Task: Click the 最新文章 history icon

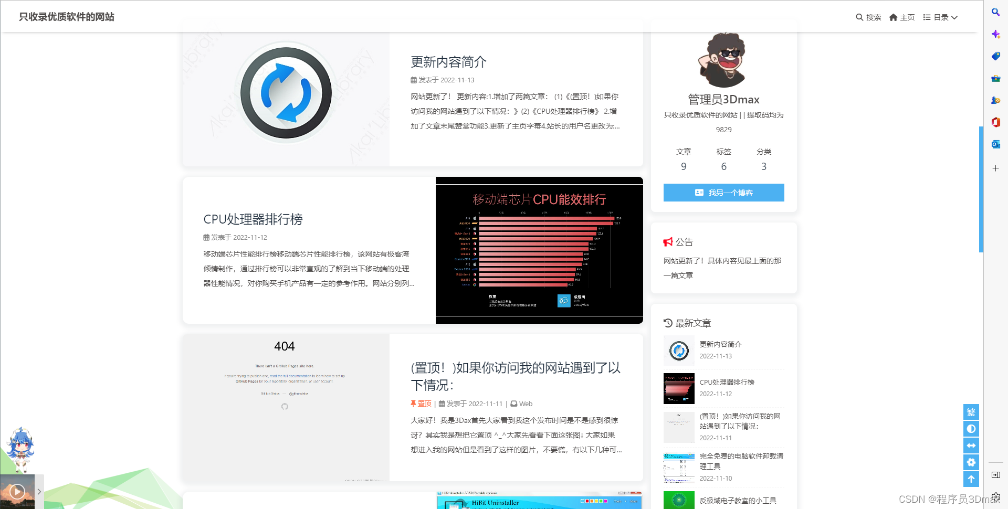Action: [x=668, y=323]
